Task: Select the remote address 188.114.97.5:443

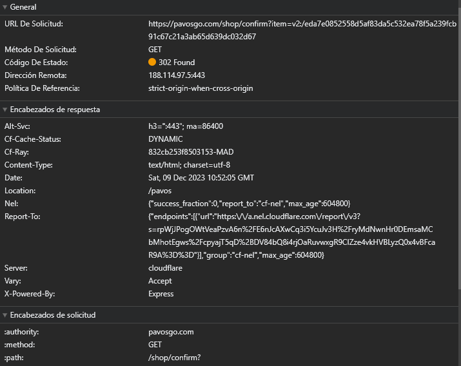Action: [x=177, y=75]
